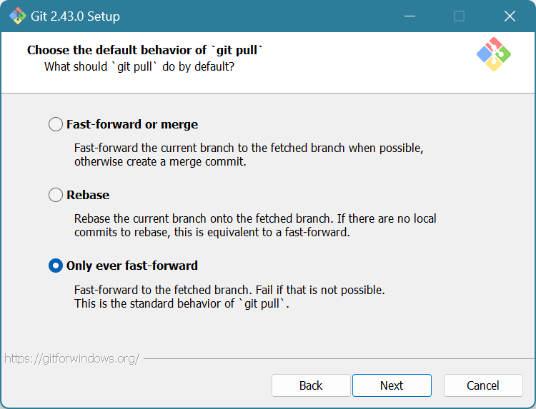Click the 'Git 2.43.0 Setup' title text

[76, 16]
